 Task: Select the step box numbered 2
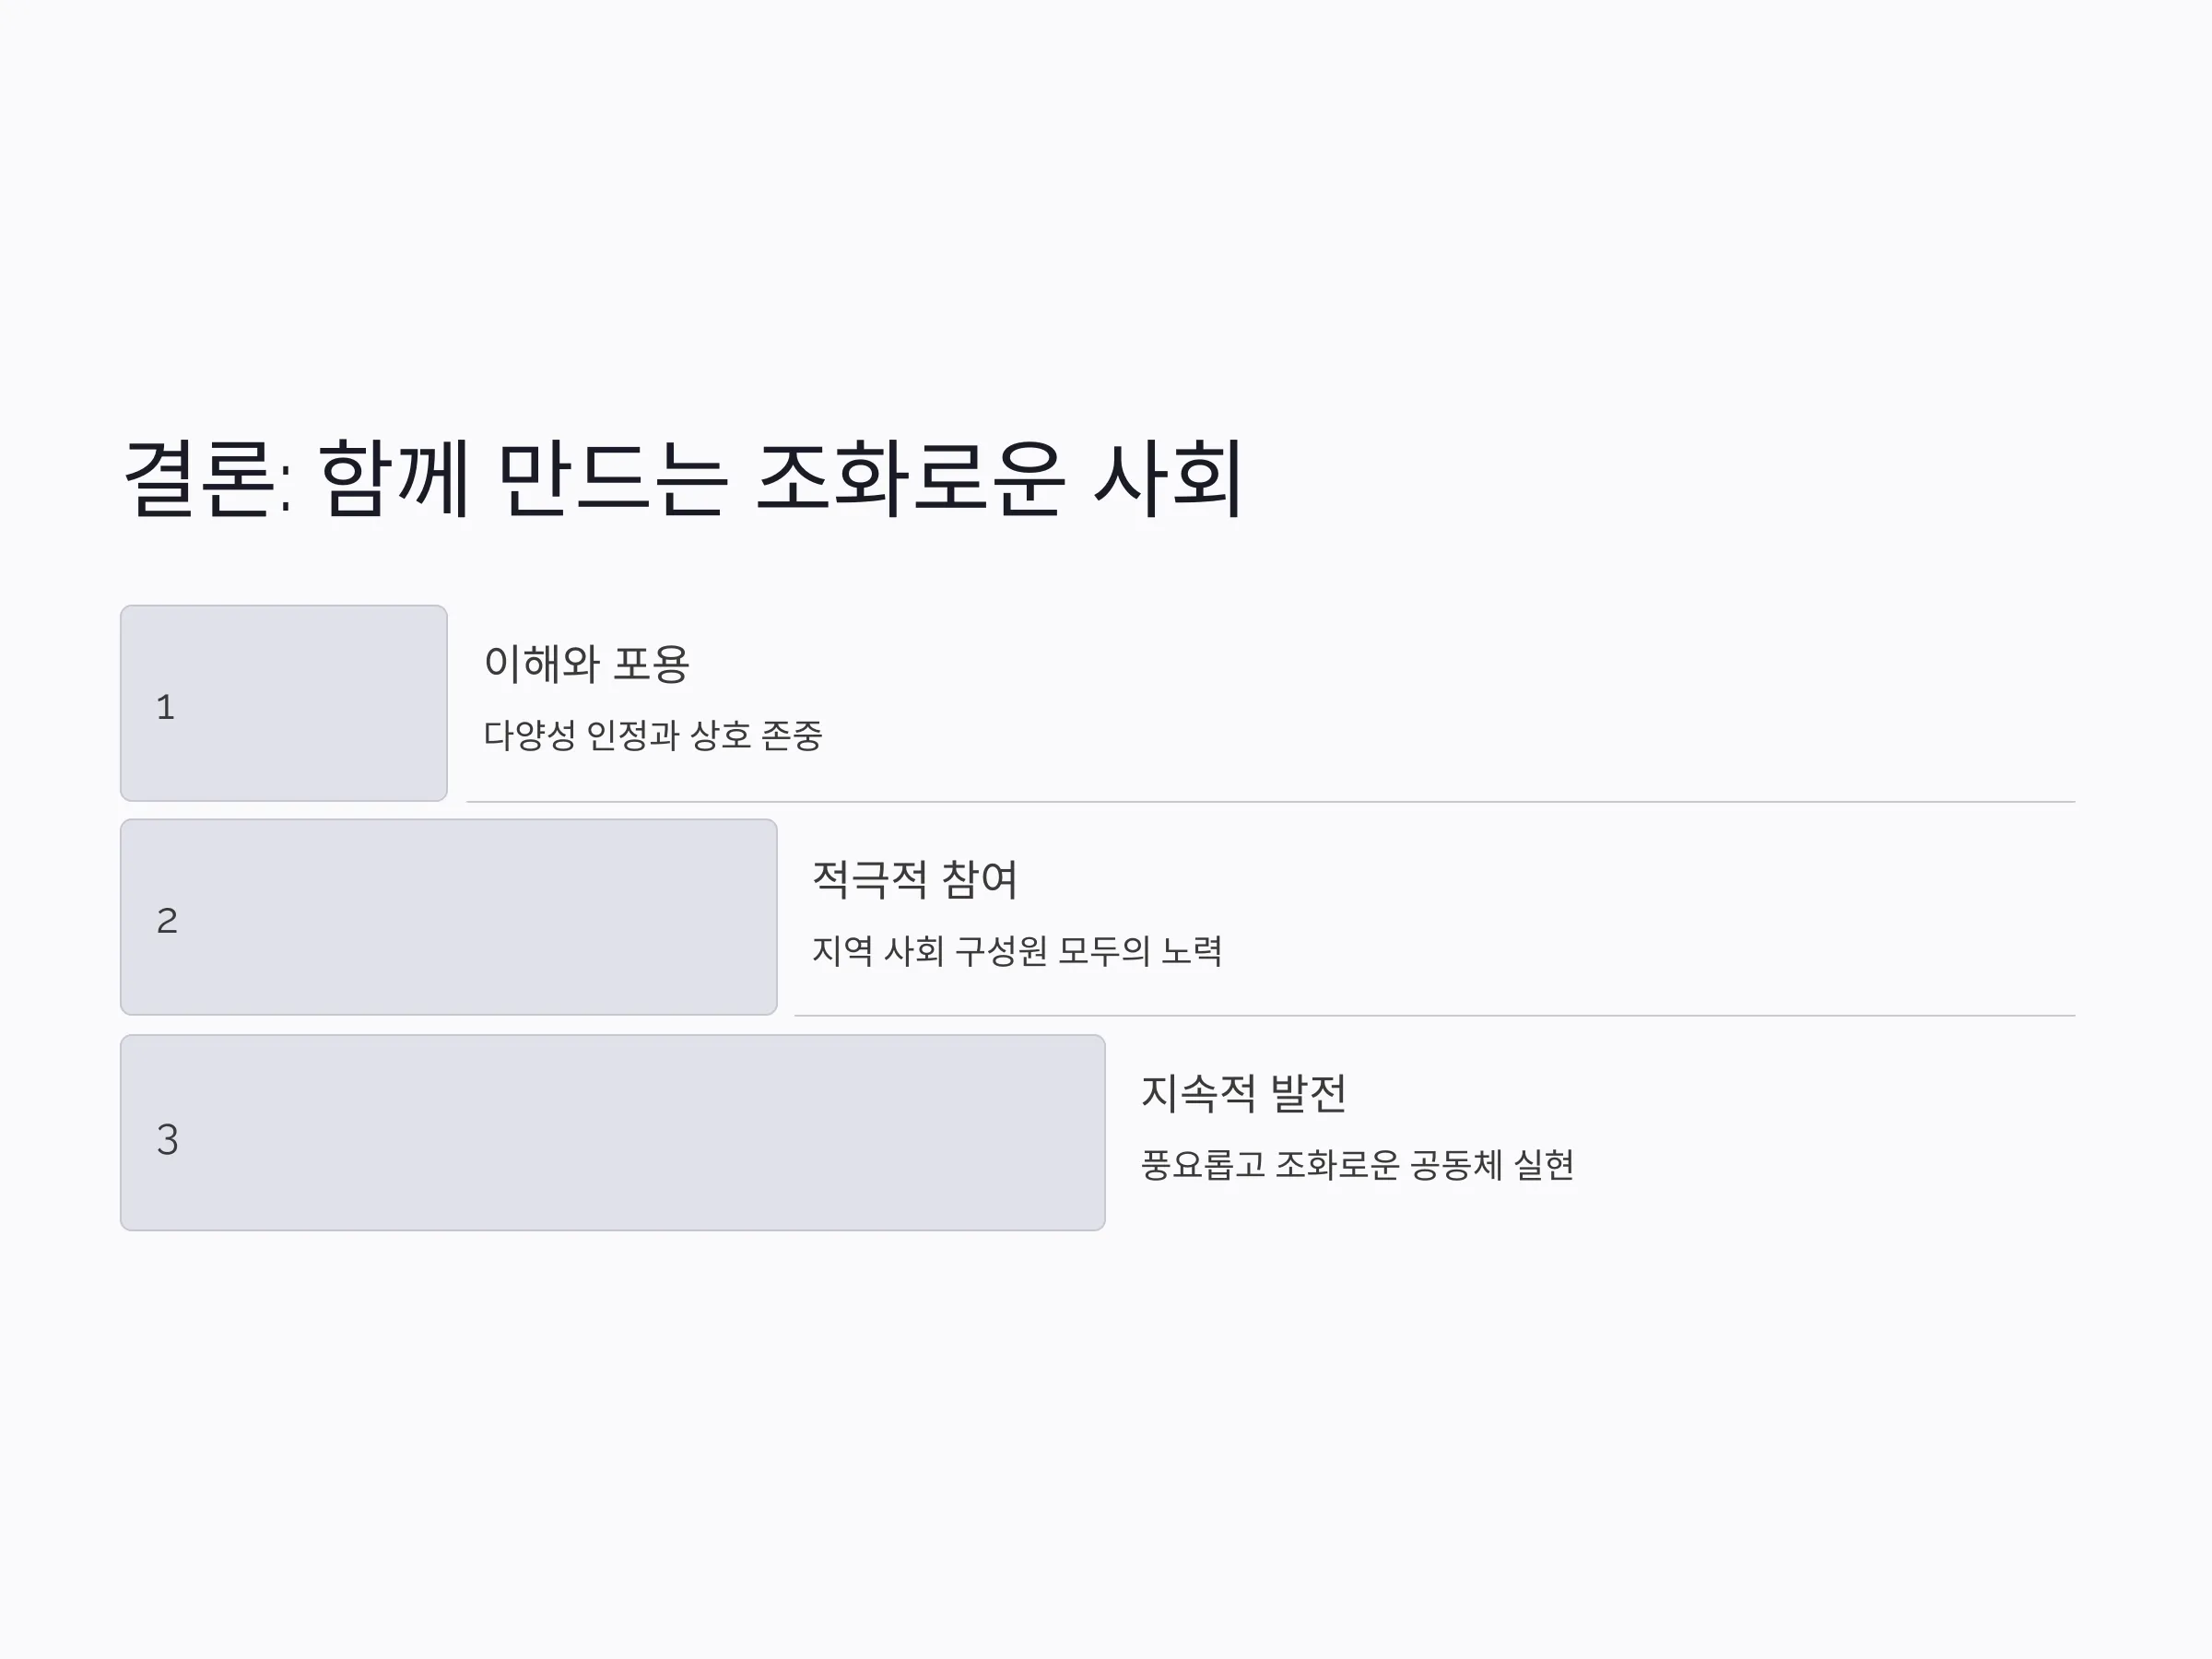click(449, 917)
